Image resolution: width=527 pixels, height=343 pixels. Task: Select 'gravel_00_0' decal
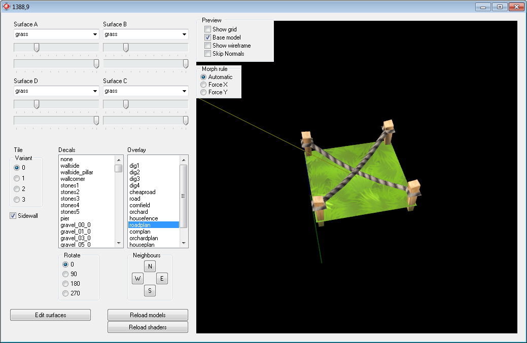click(87, 225)
